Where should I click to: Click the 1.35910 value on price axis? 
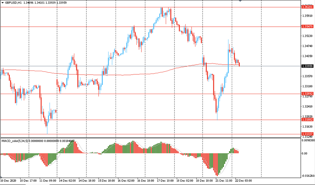[307, 16]
